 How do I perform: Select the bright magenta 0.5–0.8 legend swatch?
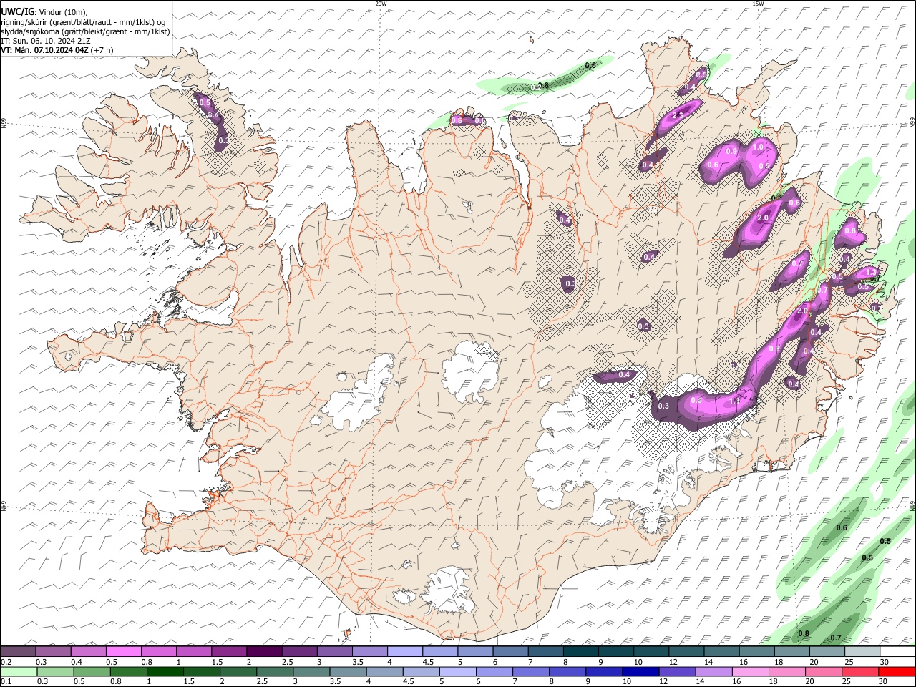point(124,651)
